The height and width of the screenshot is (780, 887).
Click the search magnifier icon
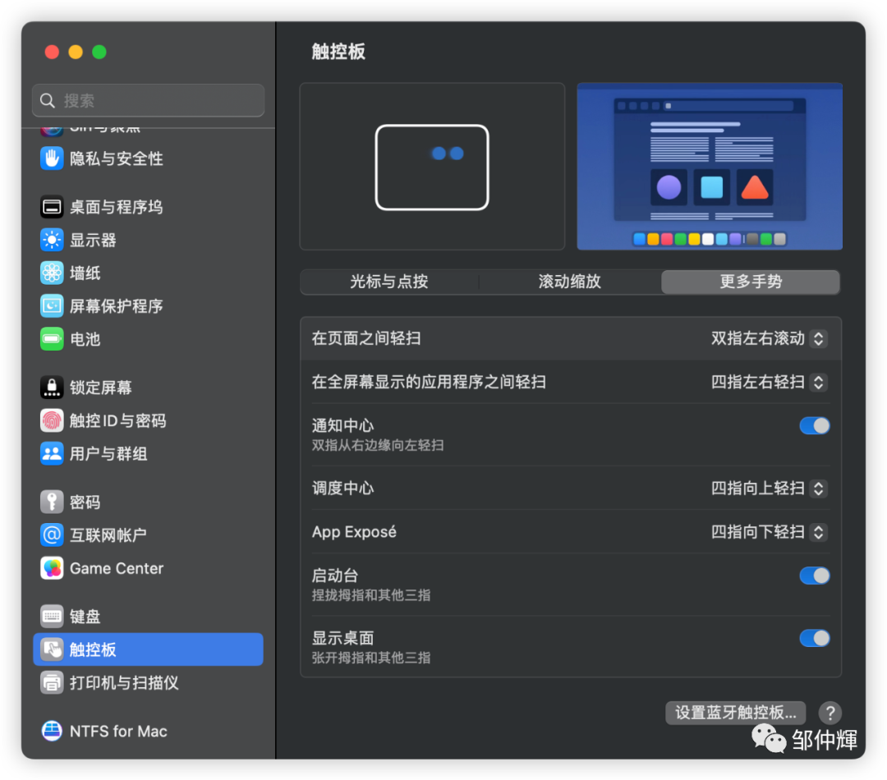point(48,101)
